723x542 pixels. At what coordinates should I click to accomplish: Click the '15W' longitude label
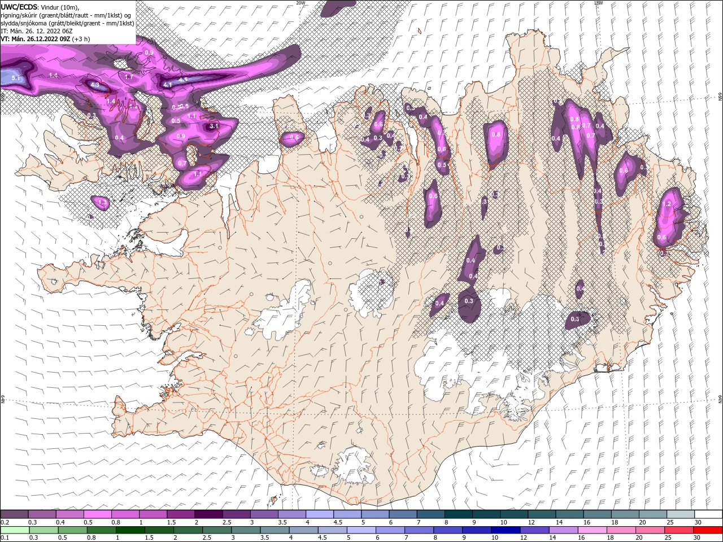598,3
